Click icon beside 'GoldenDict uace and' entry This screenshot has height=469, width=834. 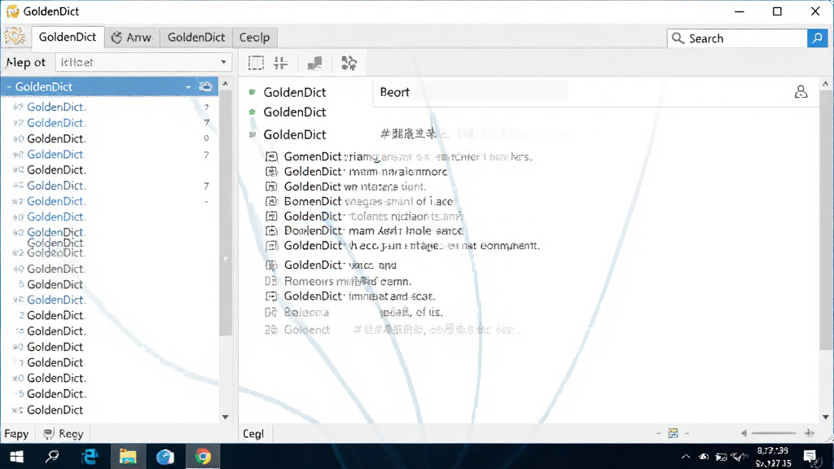[271, 265]
